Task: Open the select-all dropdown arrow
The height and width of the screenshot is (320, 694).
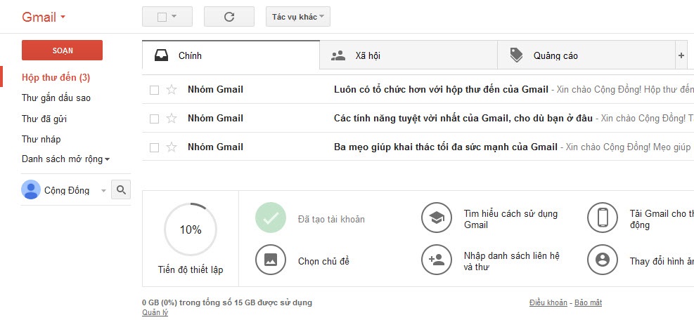Action: pyautogui.click(x=174, y=16)
